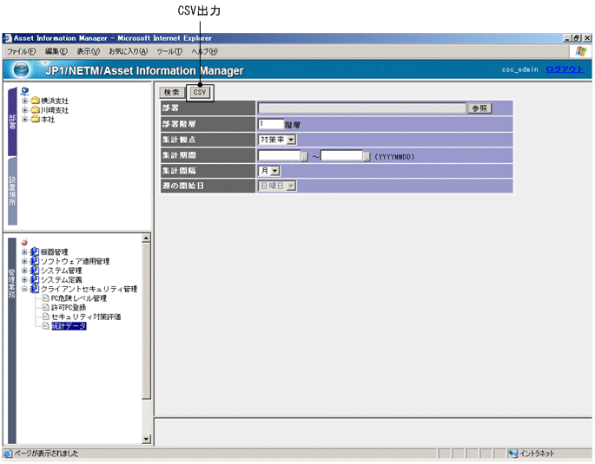Click the 参照 browse button

coord(479,108)
